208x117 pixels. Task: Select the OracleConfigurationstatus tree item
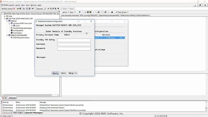(x=22, y=28)
